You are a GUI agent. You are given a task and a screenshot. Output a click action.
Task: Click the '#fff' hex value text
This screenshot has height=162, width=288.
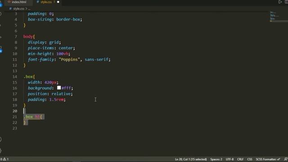[x=66, y=88]
